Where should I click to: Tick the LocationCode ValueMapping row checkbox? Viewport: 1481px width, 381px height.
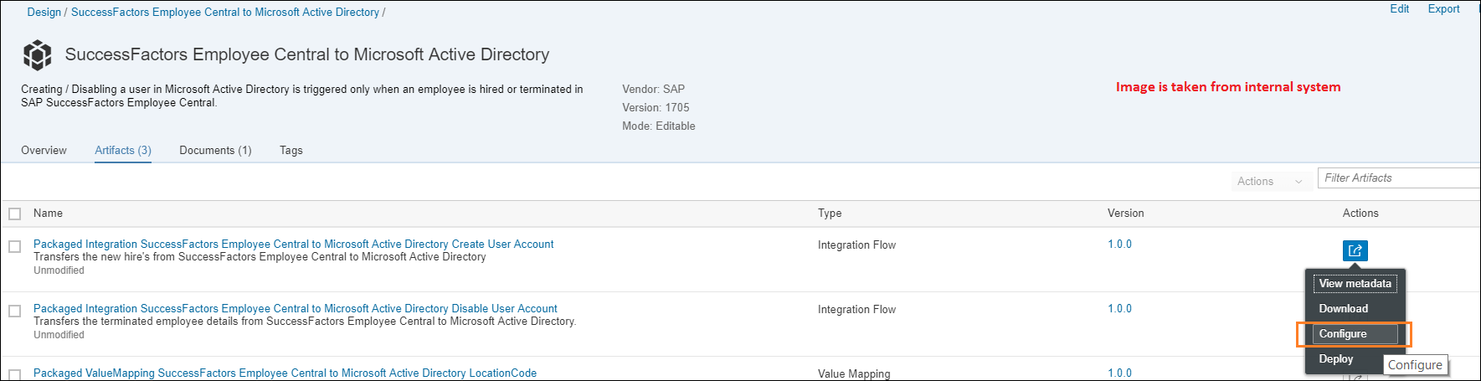click(x=14, y=374)
